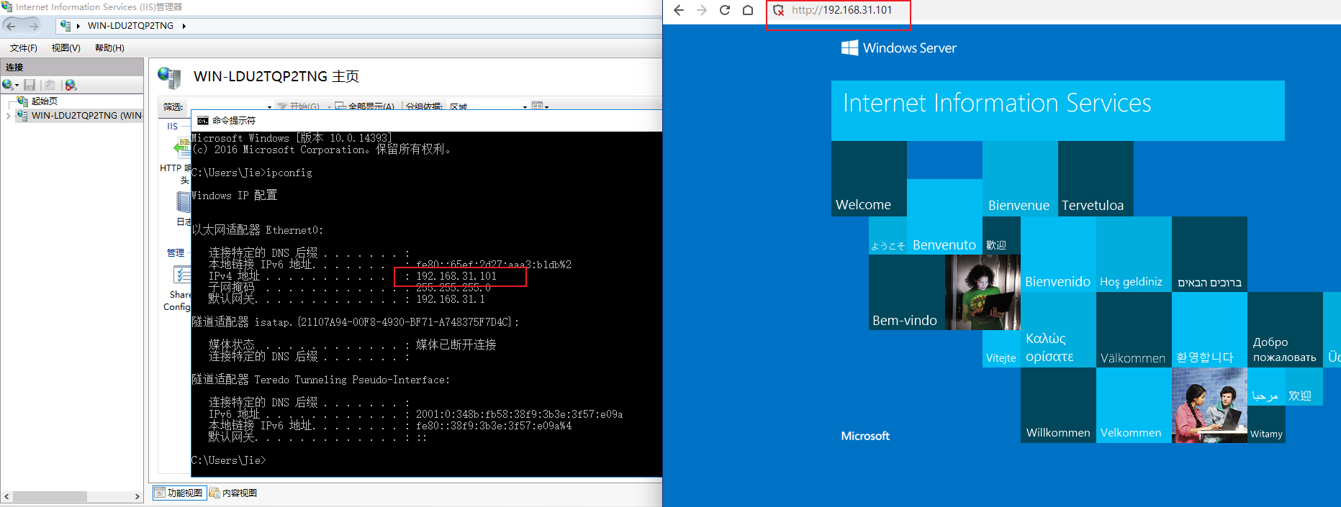This screenshot has width=1341, height=507.
Task: Click photo of woman with laptop
Action: [x=983, y=292]
